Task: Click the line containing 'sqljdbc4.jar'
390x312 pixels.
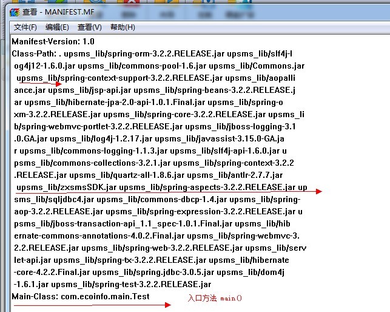Action: pyautogui.click(x=157, y=200)
